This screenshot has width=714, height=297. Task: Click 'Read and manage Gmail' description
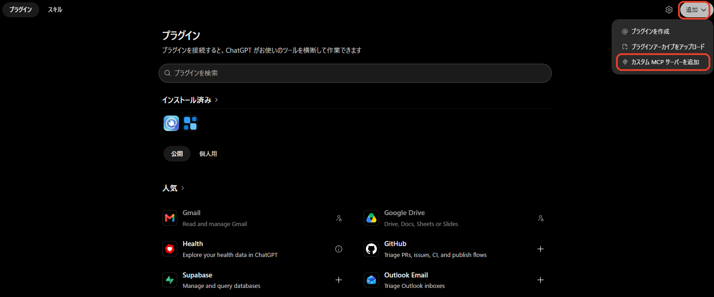[215, 224]
